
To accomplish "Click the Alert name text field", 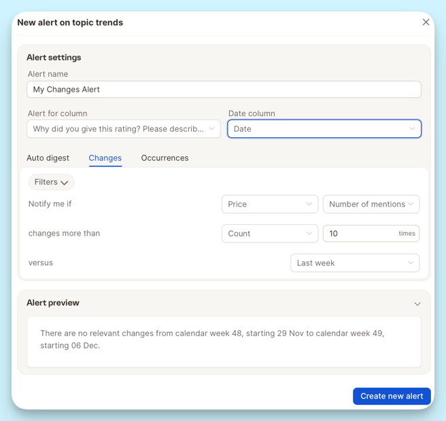I will [x=224, y=90].
